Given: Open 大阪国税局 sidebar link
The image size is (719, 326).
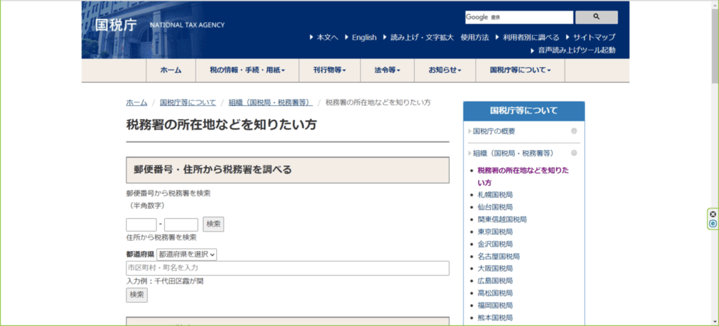Looking at the screenshot, I should [x=495, y=269].
